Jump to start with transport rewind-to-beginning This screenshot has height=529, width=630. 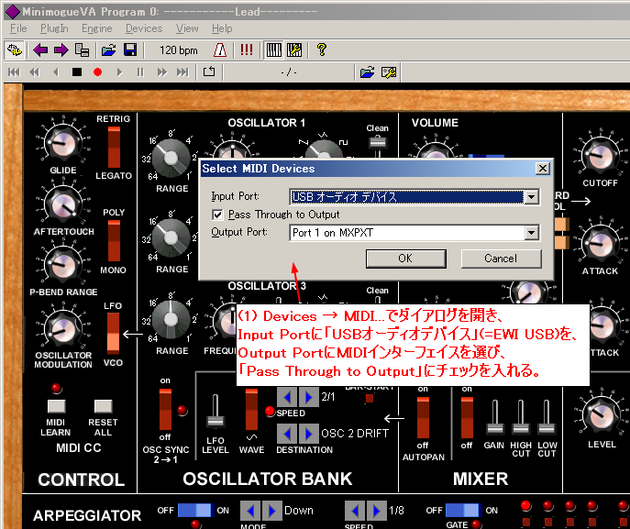pyautogui.click(x=14, y=72)
